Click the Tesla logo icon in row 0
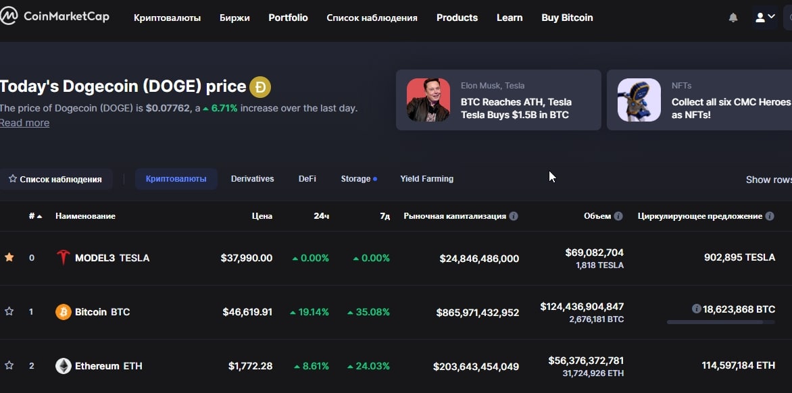 click(63, 258)
